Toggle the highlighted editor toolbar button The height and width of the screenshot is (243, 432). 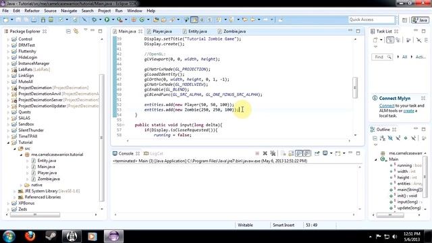click(x=194, y=20)
